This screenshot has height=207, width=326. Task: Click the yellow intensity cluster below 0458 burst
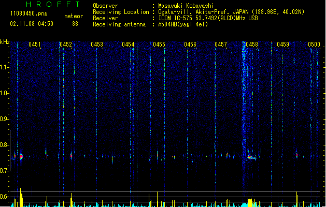click(x=250, y=202)
